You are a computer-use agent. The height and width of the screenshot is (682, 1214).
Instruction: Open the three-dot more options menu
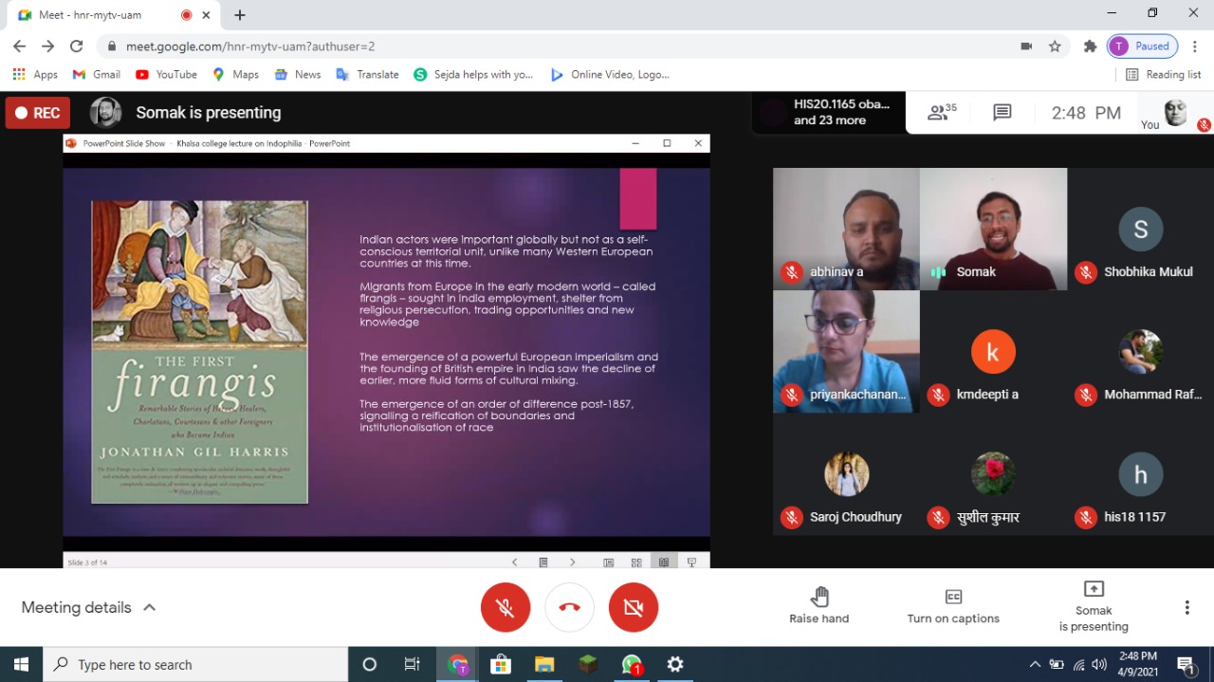[x=1186, y=608]
